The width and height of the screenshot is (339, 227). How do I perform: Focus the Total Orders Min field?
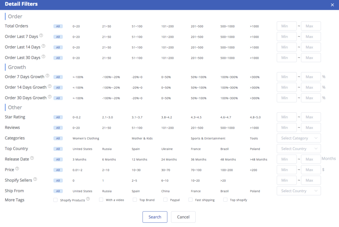(286, 26)
